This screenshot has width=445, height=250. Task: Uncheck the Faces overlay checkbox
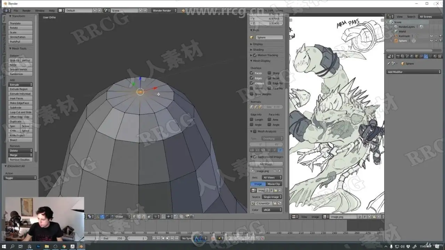click(x=252, y=73)
